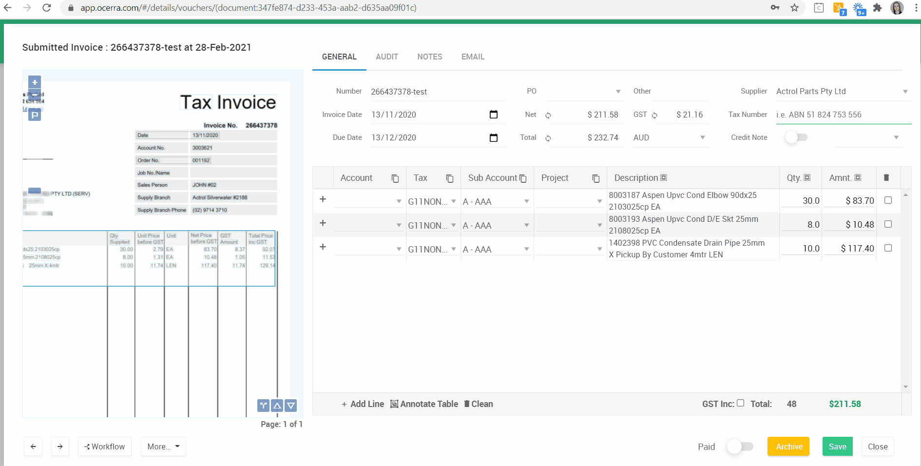Screen dimensions: 921x466
Task: Toggle the Paid switch
Action: coord(740,447)
